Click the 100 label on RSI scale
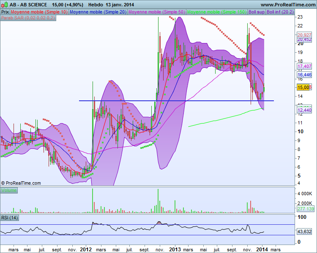Image resolution: width=317 pixels, height=253 pixels. [302, 217]
